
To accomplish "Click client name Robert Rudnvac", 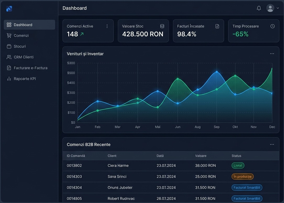I will pos(121,199).
